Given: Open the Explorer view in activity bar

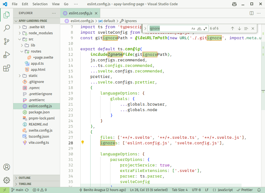Looking at the screenshot, I should tap(7, 15).
